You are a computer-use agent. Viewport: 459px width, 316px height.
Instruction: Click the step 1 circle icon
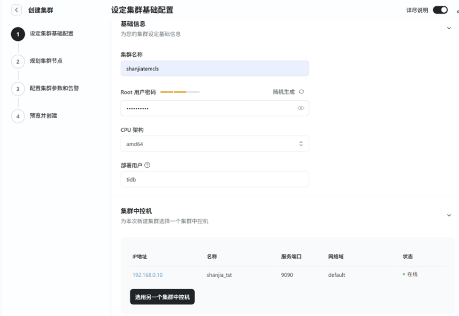point(18,34)
